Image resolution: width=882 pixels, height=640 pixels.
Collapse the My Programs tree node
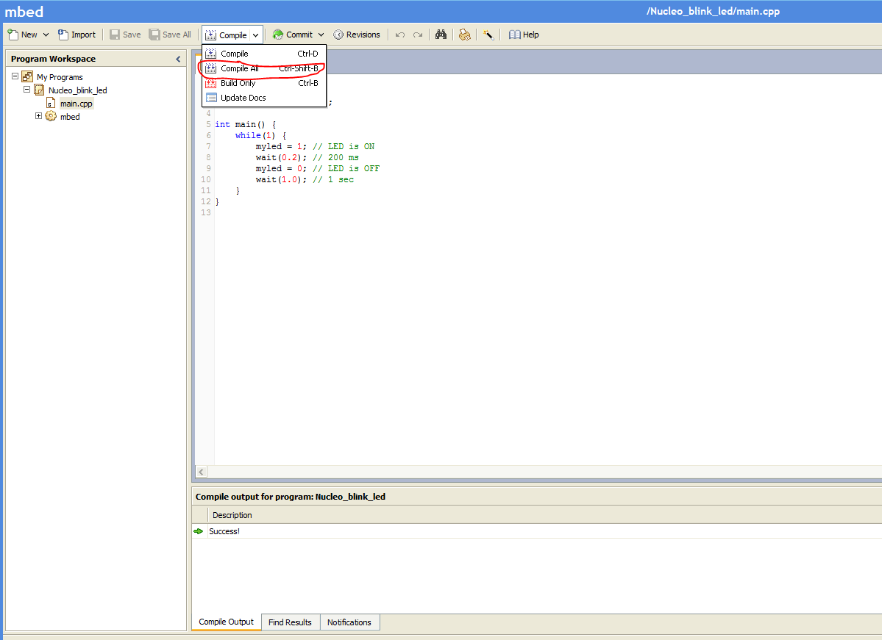15,76
